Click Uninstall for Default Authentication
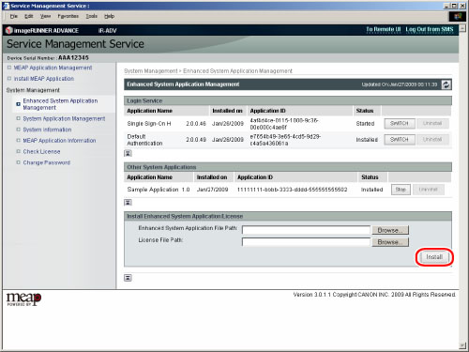The width and height of the screenshot is (469, 352). pos(432,140)
